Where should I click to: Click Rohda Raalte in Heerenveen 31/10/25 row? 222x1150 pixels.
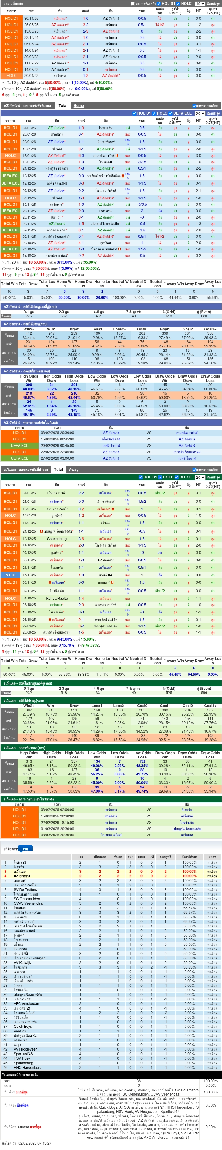[x=57, y=598]
